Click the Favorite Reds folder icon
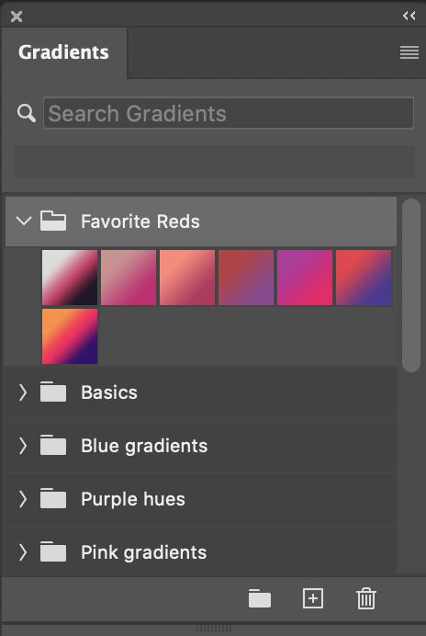Screen dimensions: 426x636 pos(53,221)
